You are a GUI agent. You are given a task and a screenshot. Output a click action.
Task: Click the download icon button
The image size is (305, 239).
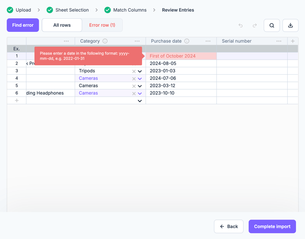tap(290, 25)
